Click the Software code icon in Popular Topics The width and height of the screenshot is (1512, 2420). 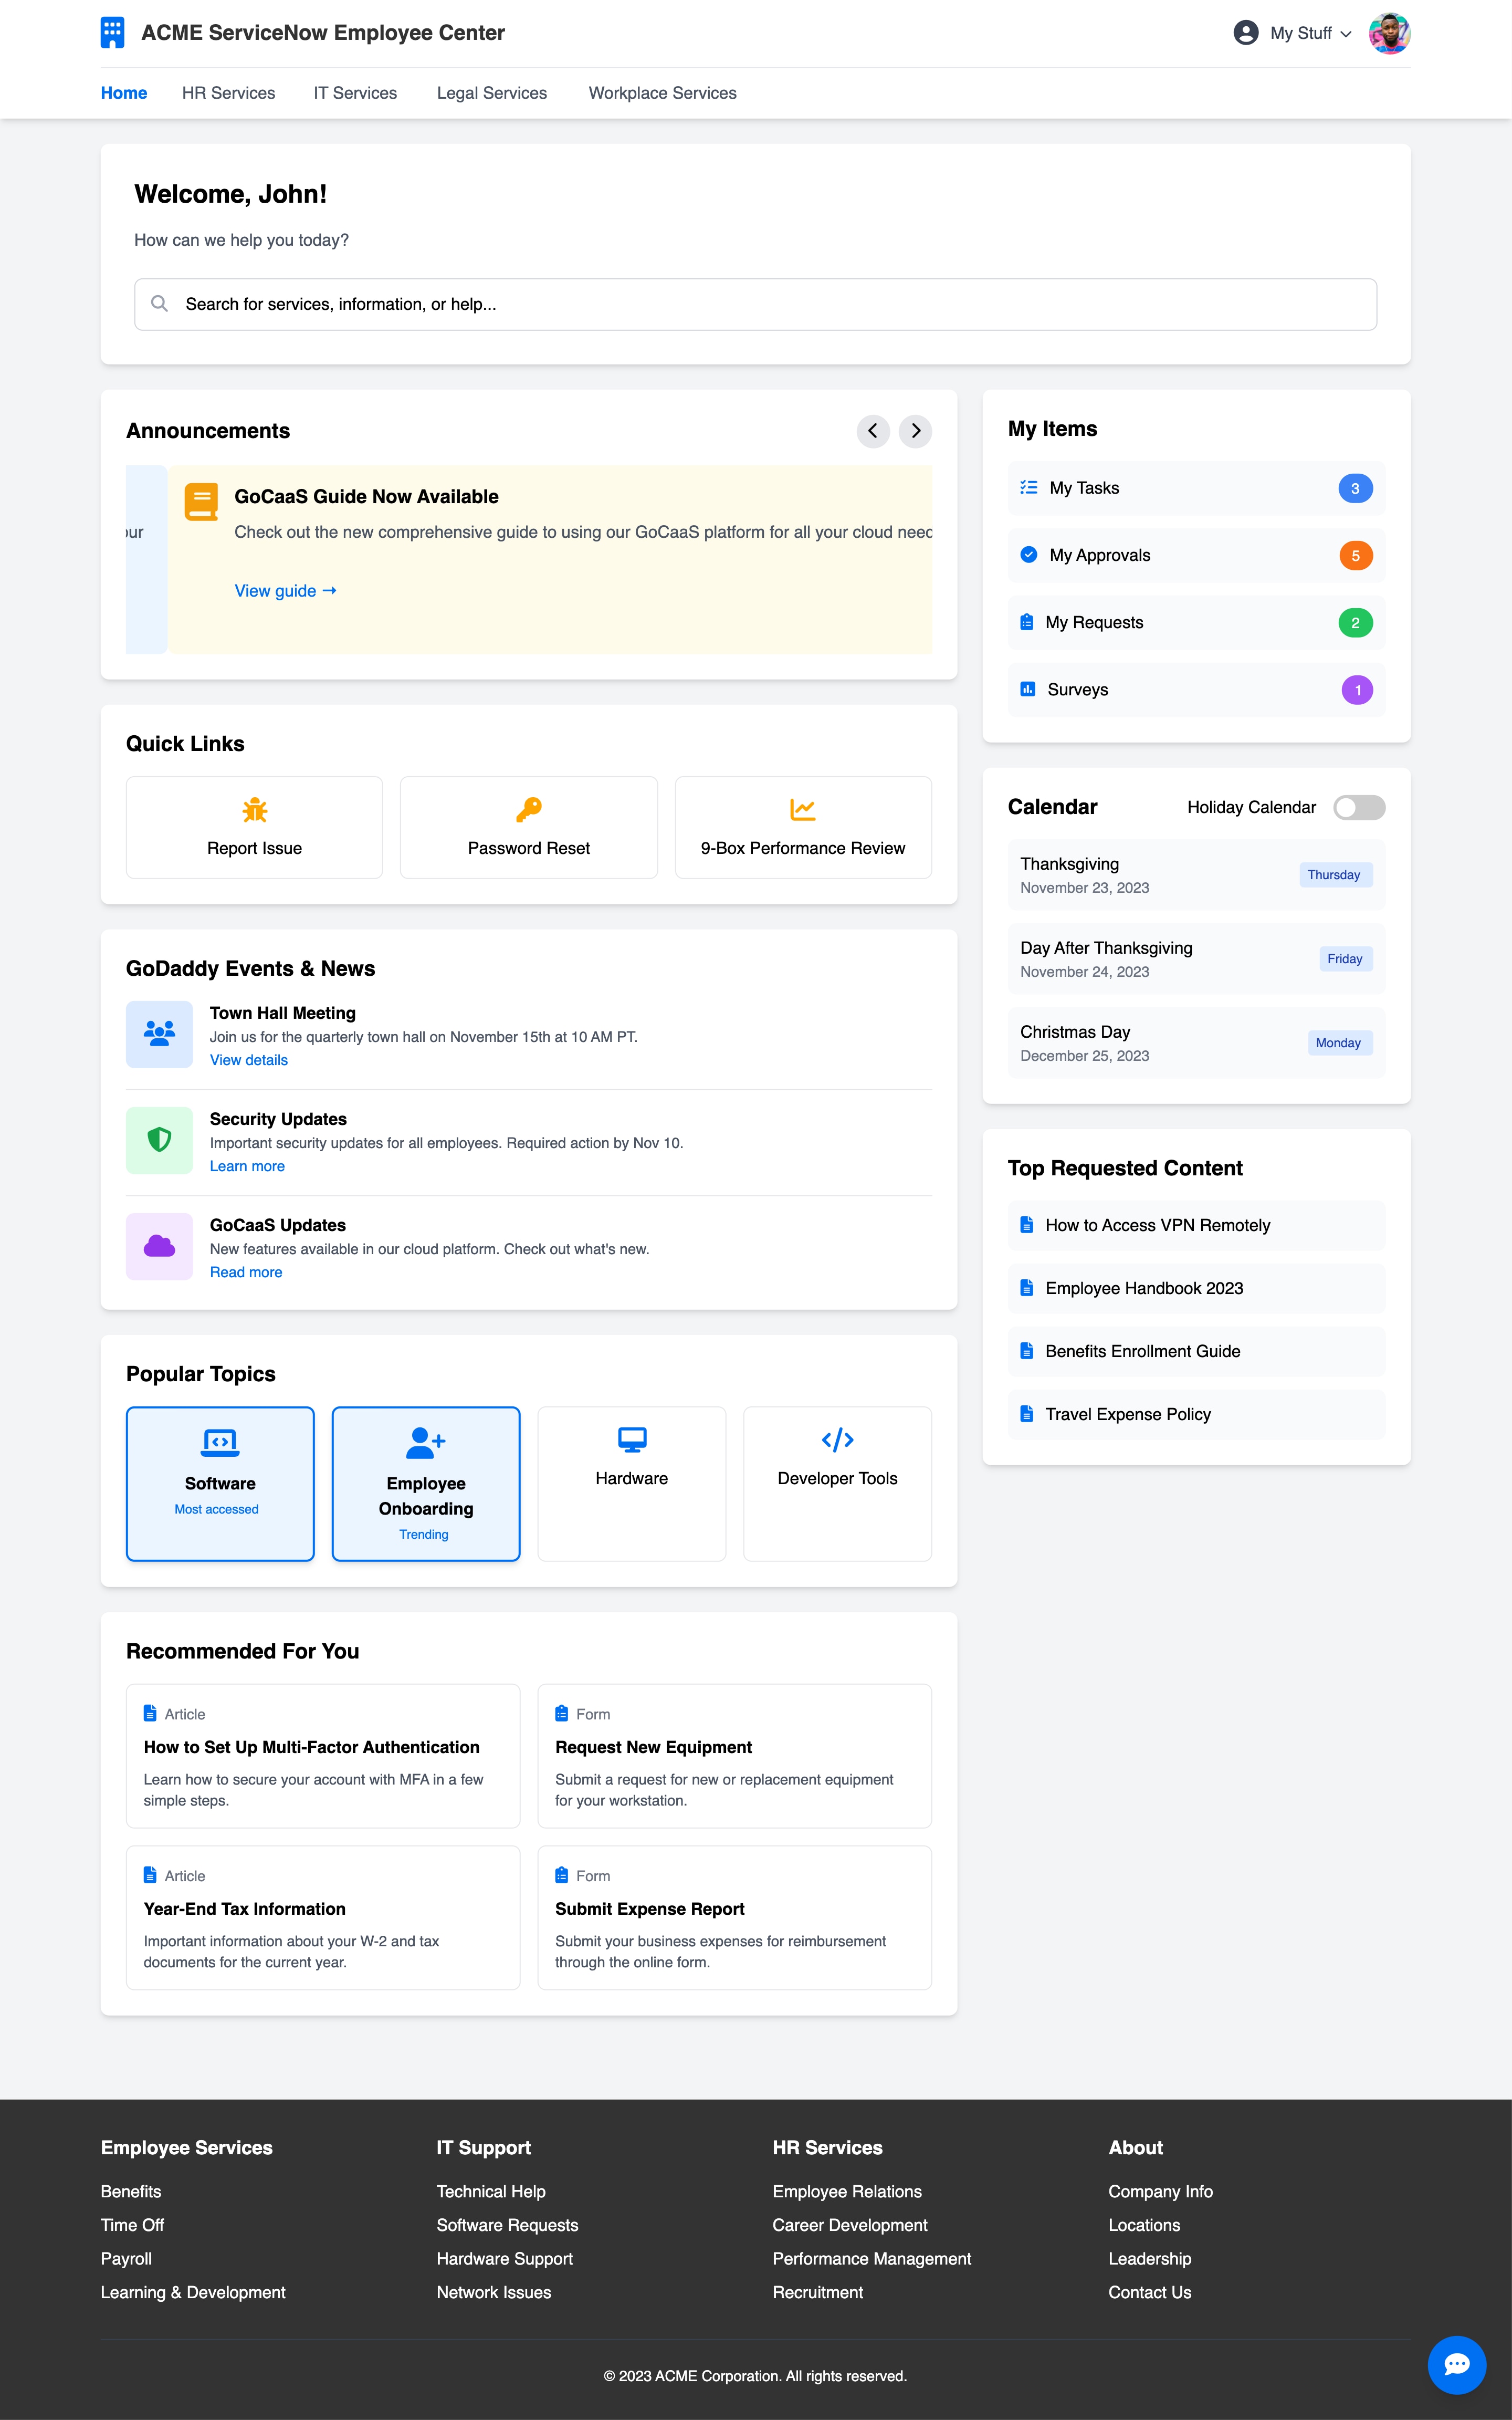click(x=219, y=1442)
